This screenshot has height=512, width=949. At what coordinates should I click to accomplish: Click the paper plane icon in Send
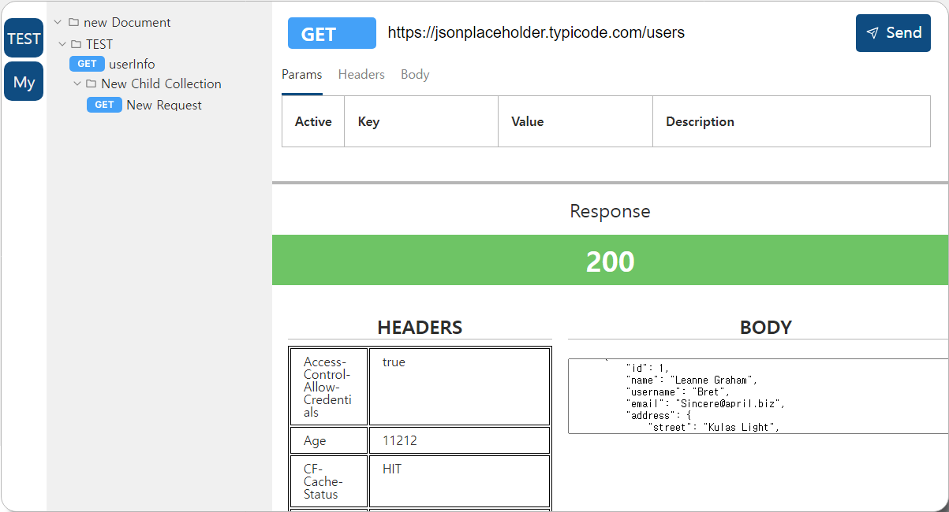872,33
